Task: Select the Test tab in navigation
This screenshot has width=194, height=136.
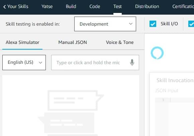Action: (117, 6)
